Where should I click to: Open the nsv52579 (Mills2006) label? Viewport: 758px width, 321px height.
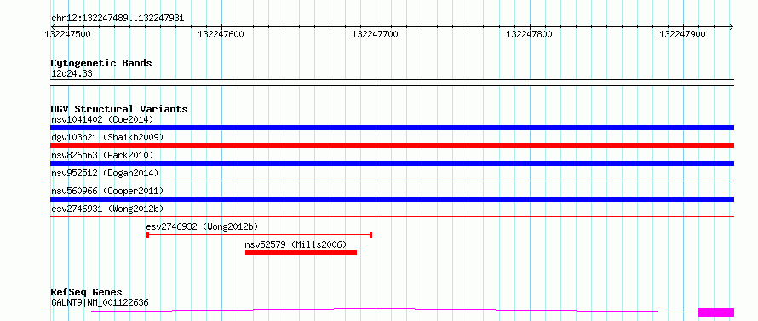[296, 244]
